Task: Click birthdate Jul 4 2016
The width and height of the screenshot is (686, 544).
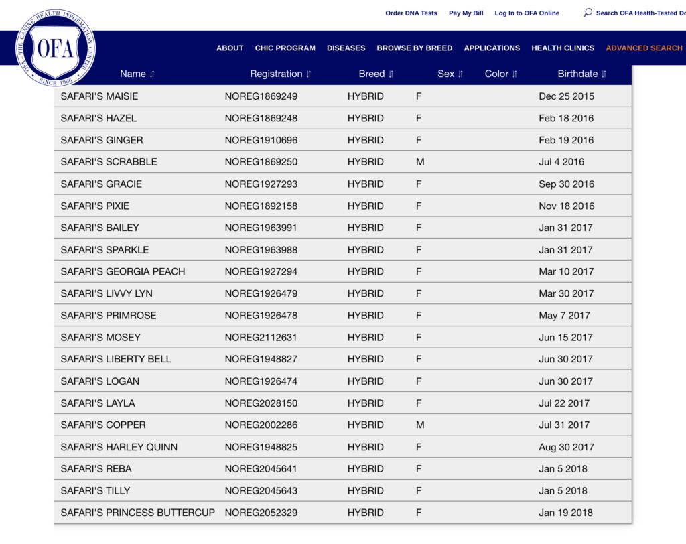Action: click(x=562, y=162)
